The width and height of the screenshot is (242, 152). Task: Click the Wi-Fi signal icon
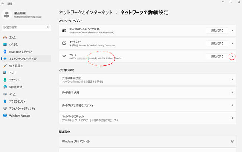coord(64,56)
